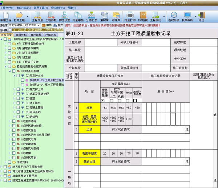
Task: Check the 管沟 column checkbox in form
Action: coord(128,101)
